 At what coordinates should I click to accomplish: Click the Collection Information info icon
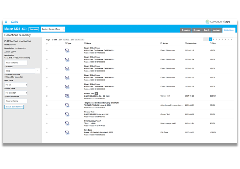click(5, 41)
